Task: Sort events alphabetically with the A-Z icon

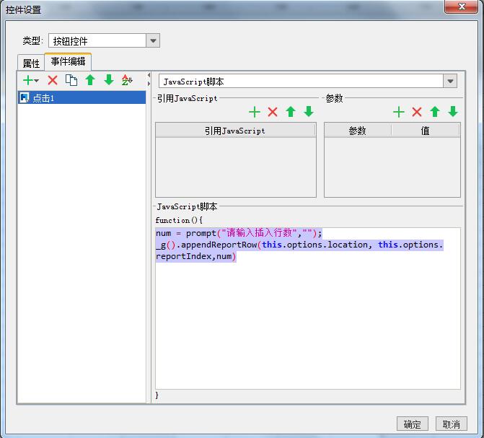Action: coord(127,80)
